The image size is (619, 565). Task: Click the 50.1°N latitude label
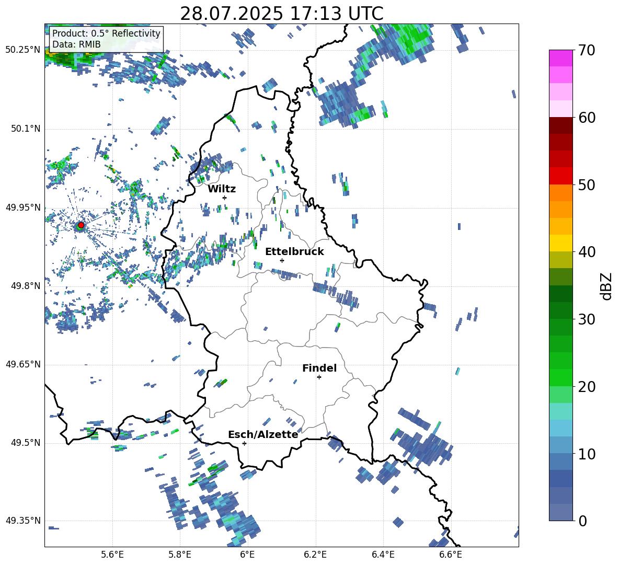26,129
